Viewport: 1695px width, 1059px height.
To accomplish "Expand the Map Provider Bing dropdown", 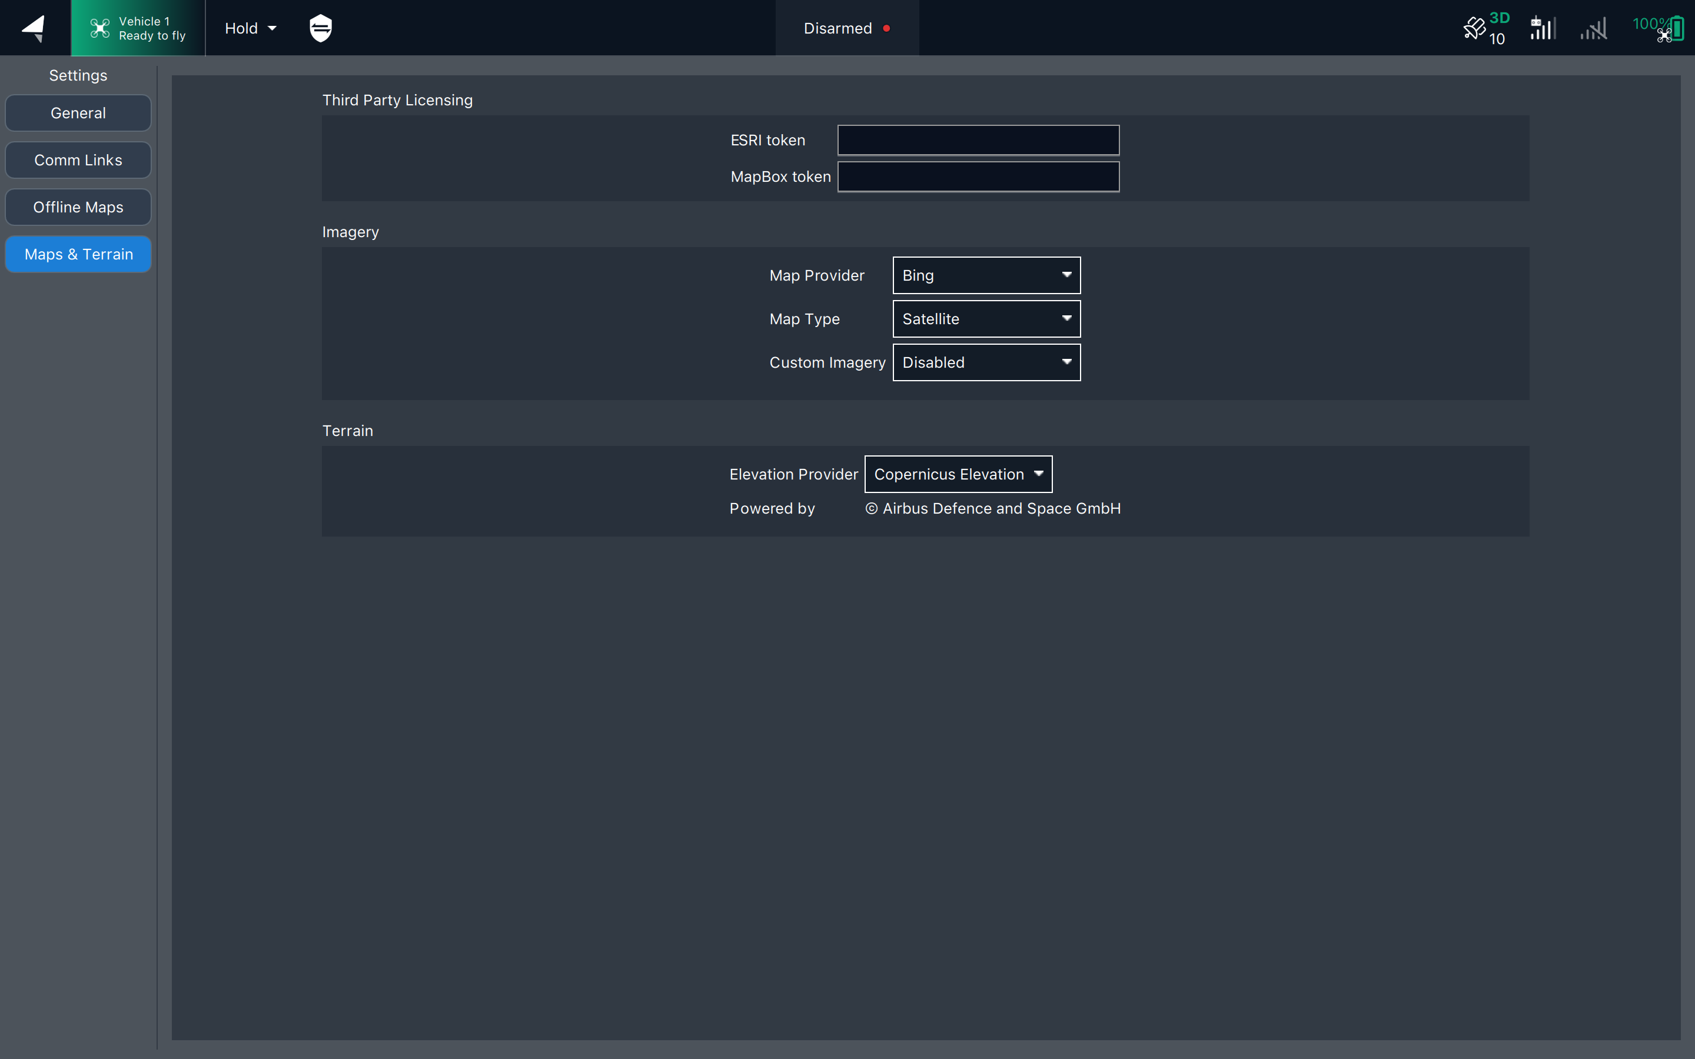I will point(986,275).
